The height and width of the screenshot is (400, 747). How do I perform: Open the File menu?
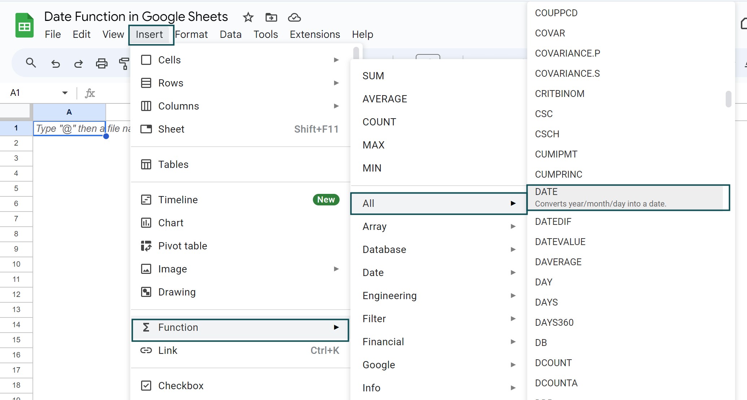coord(53,34)
